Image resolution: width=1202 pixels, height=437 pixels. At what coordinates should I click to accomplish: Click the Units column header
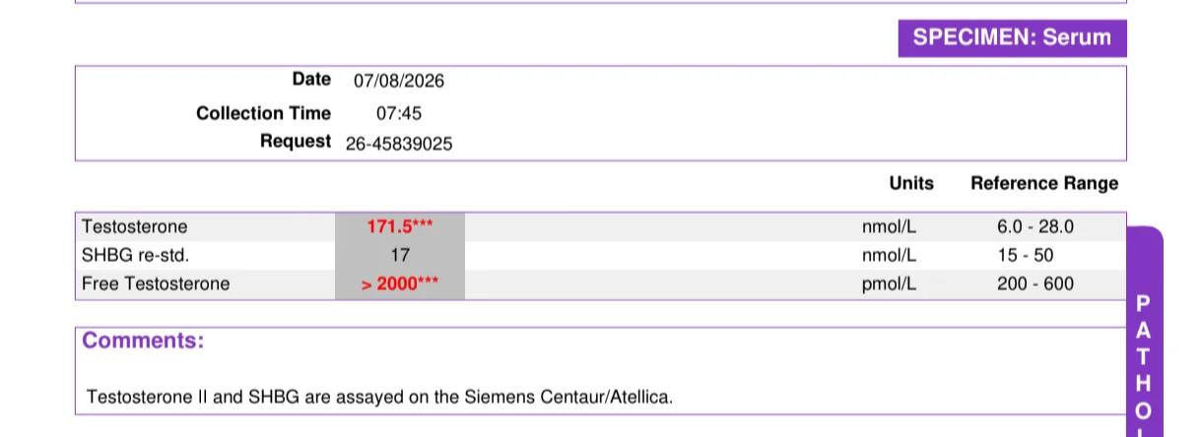[911, 183]
